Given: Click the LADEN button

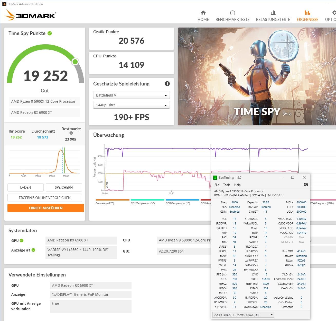Looking at the screenshot, I should (25, 187).
